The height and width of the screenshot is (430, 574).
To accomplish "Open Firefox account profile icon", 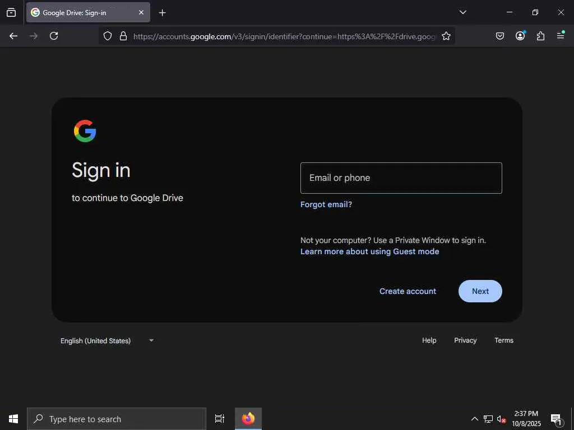I will click(520, 36).
